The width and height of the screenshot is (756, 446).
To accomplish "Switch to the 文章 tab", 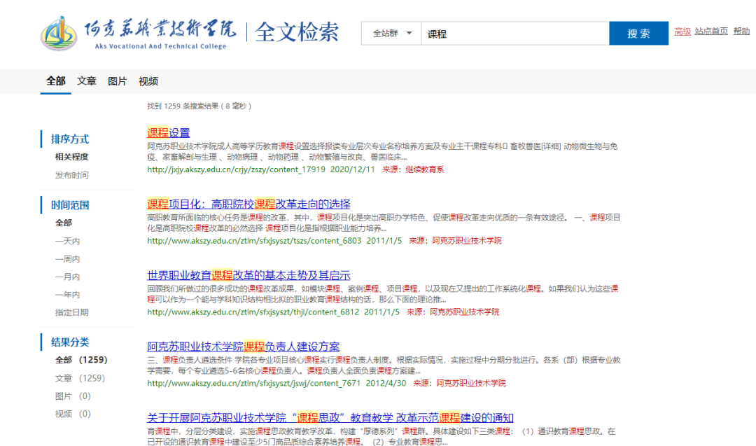I will coord(87,81).
